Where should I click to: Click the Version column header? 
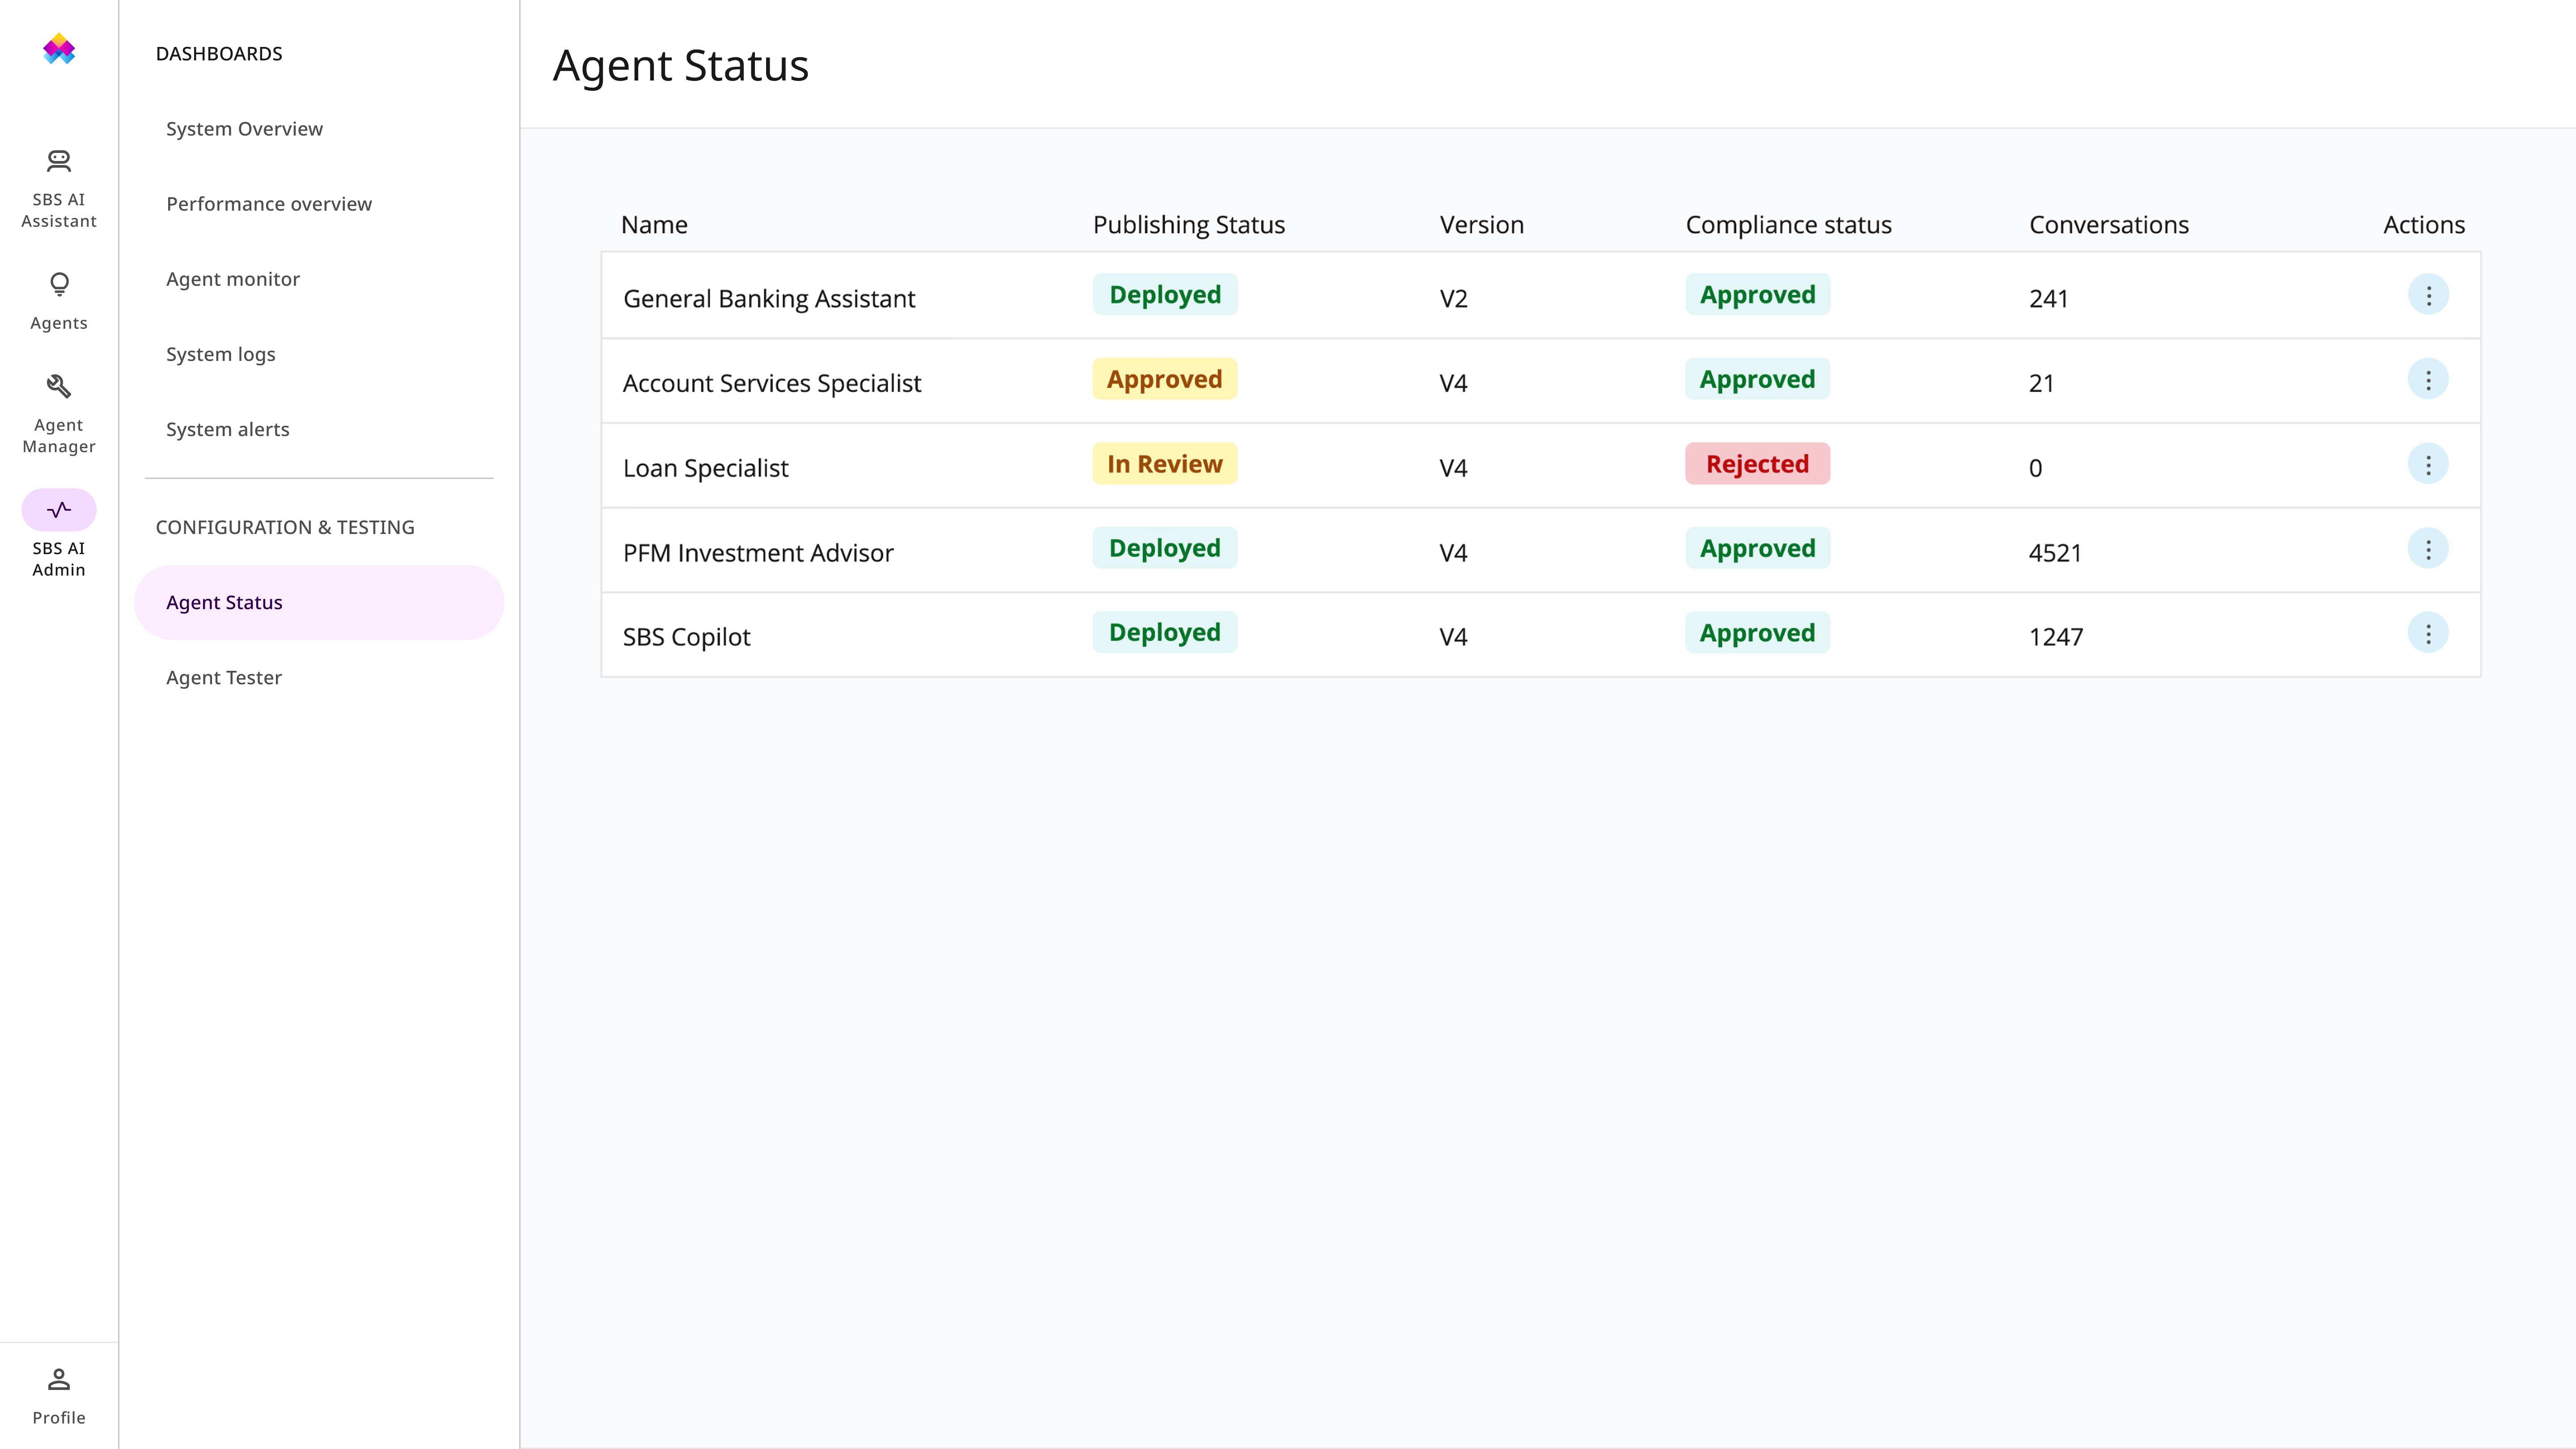[x=1482, y=225]
